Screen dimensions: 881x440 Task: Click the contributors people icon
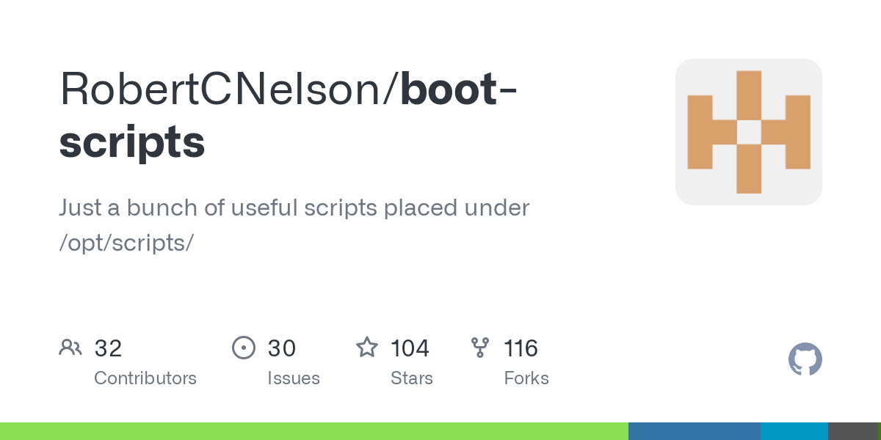[70, 347]
